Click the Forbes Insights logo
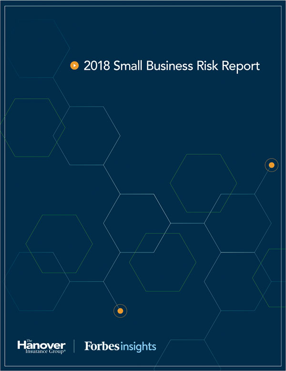The width and height of the screenshot is (286, 371). tap(120, 346)
